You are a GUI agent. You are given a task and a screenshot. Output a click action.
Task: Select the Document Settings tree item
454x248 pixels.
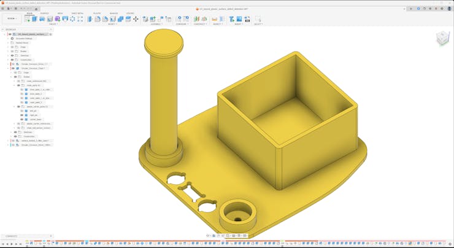[x=24, y=38]
